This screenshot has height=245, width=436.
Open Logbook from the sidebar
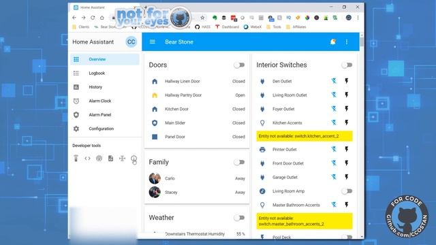coord(104,73)
